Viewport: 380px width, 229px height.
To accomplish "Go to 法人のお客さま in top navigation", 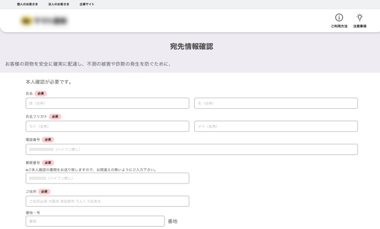I will (x=59, y=4).
